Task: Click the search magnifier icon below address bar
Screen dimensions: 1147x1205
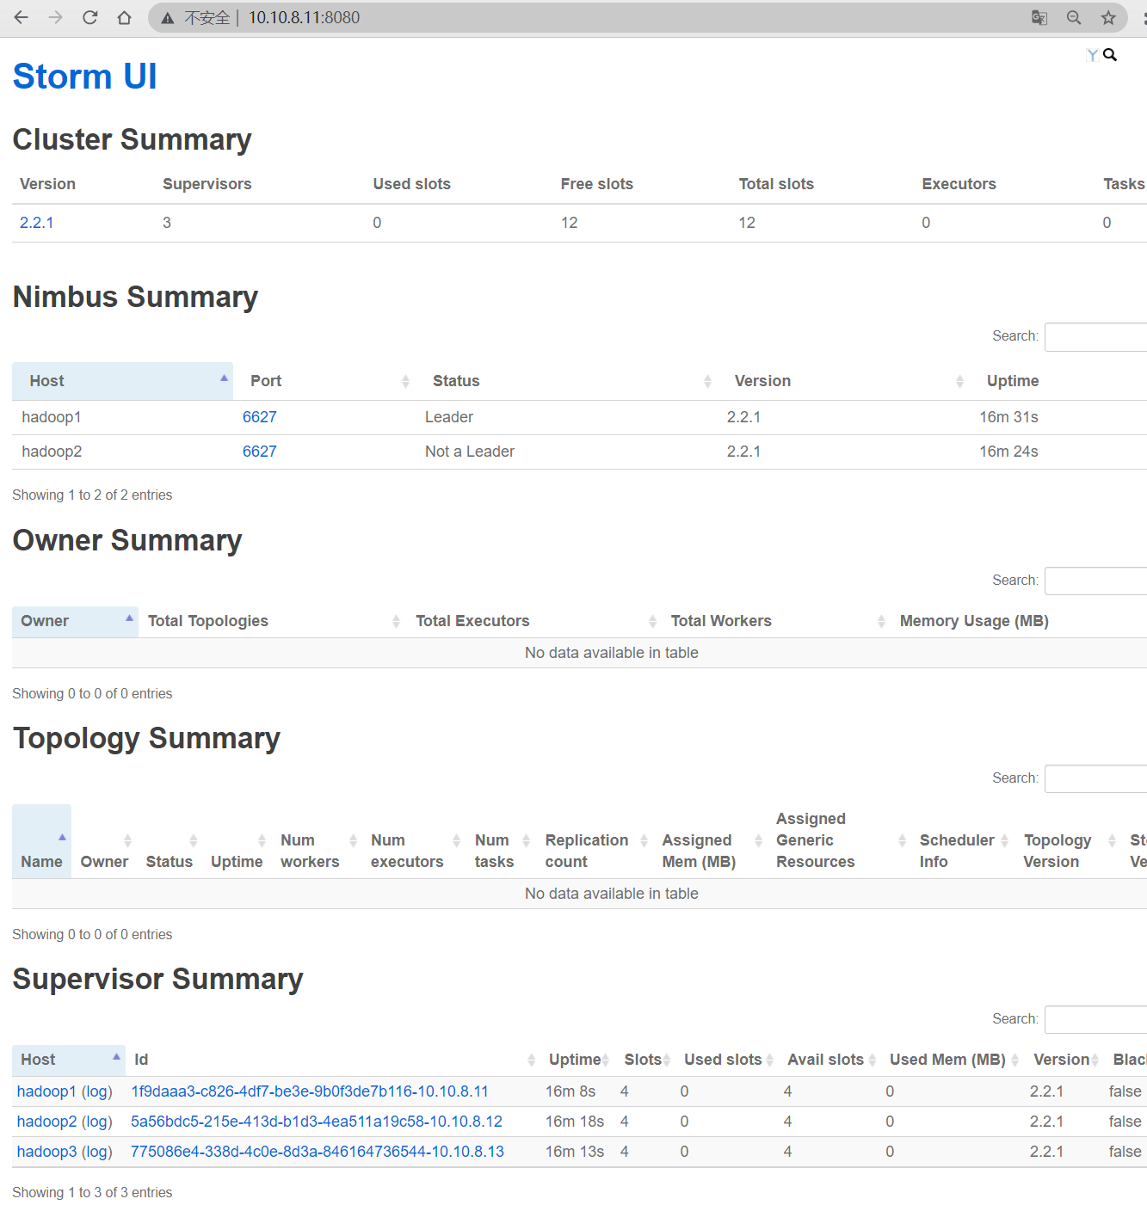Action: 1110,55
